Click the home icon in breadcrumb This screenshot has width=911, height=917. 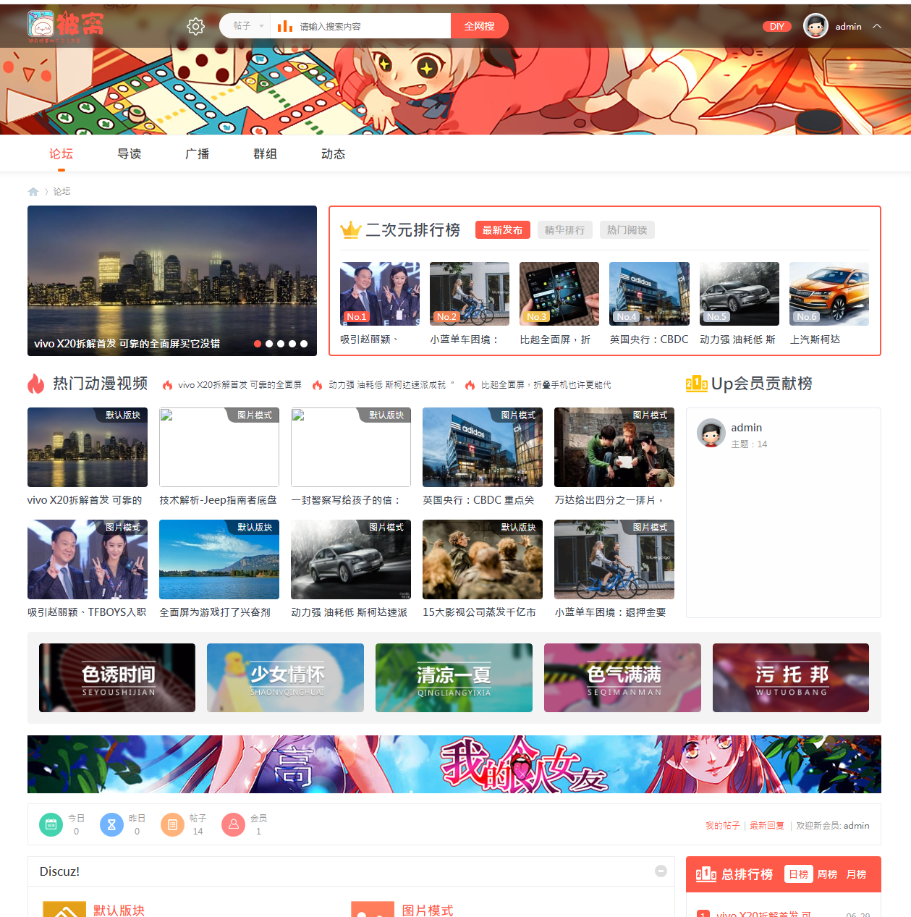[33, 192]
